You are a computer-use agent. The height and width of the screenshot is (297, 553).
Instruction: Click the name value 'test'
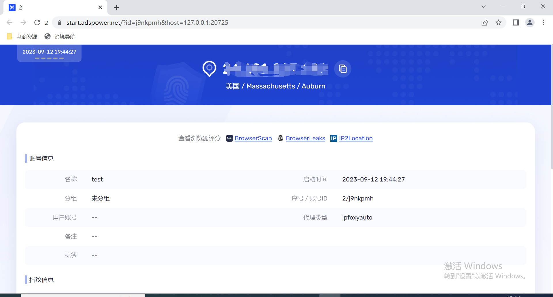tap(97, 179)
